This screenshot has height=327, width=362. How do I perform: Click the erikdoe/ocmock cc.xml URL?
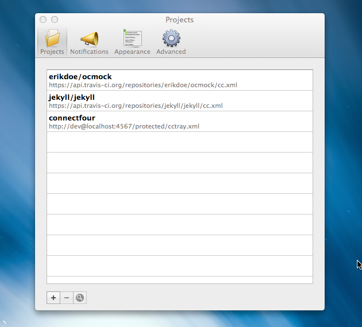point(143,85)
